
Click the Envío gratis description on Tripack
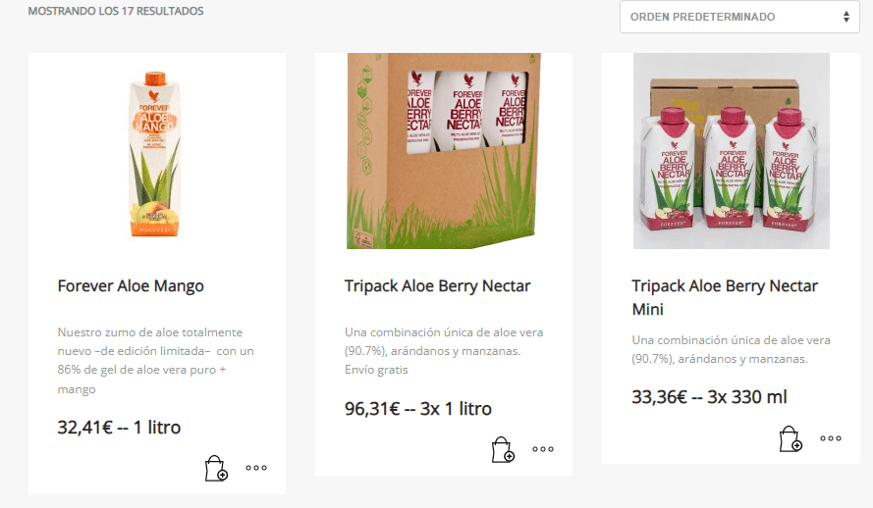pos(376,370)
